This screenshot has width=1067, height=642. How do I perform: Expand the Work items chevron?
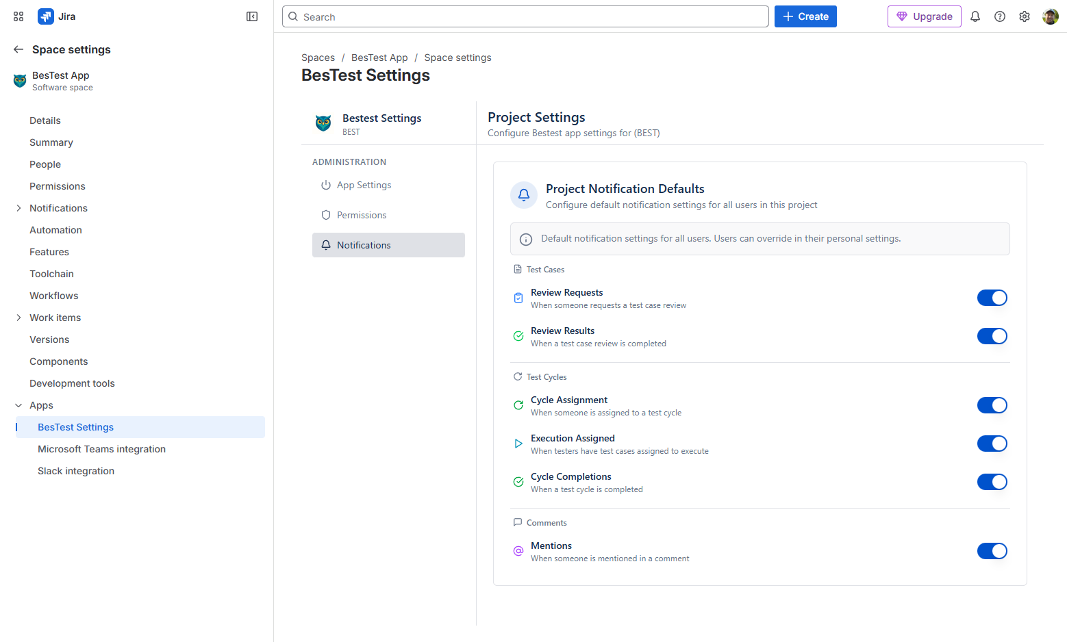[x=18, y=318]
